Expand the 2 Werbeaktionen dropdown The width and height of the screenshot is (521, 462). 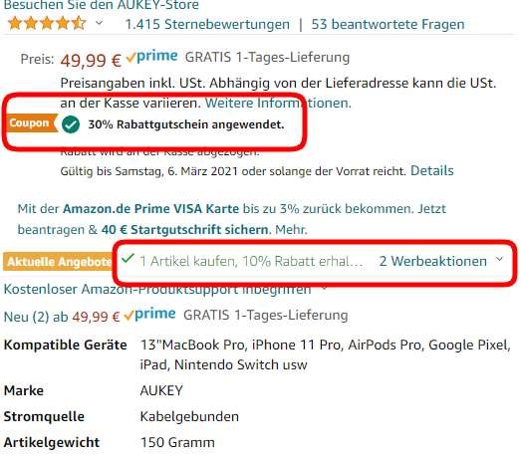(441, 261)
